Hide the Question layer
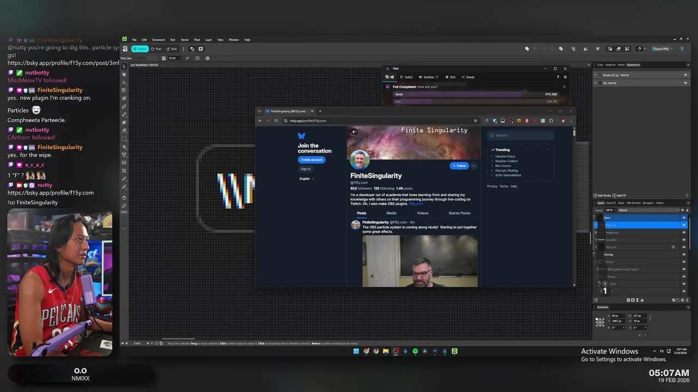The image size is (698, 392). (684, 240)
